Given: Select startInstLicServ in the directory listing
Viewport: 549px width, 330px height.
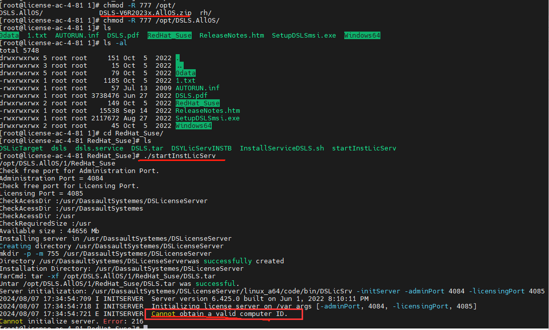Looking at the screenshot, I should click(364, 148).
